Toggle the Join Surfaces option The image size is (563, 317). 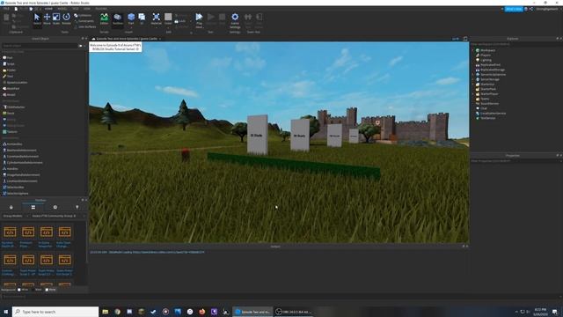tap(85, 26)
